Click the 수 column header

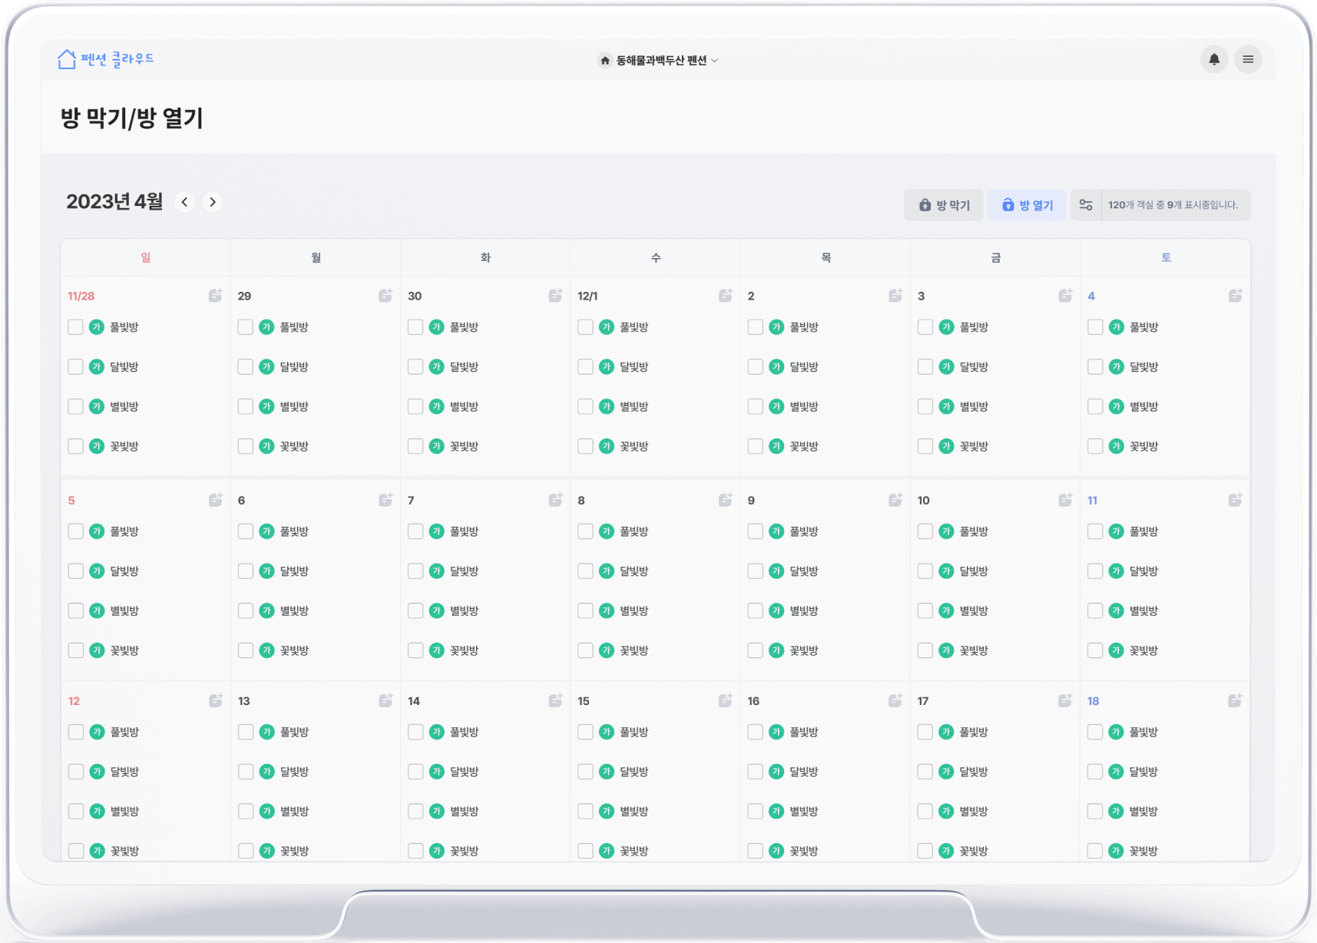coord(656,257)
